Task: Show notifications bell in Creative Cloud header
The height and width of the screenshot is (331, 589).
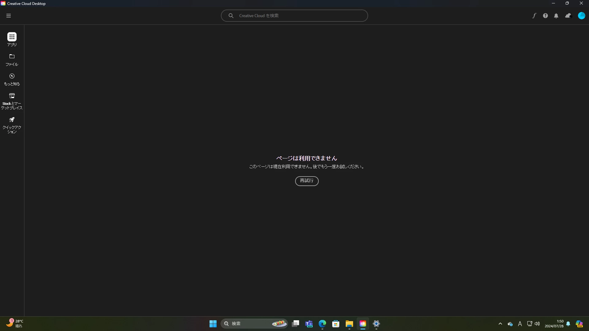Action: [556, 16]
